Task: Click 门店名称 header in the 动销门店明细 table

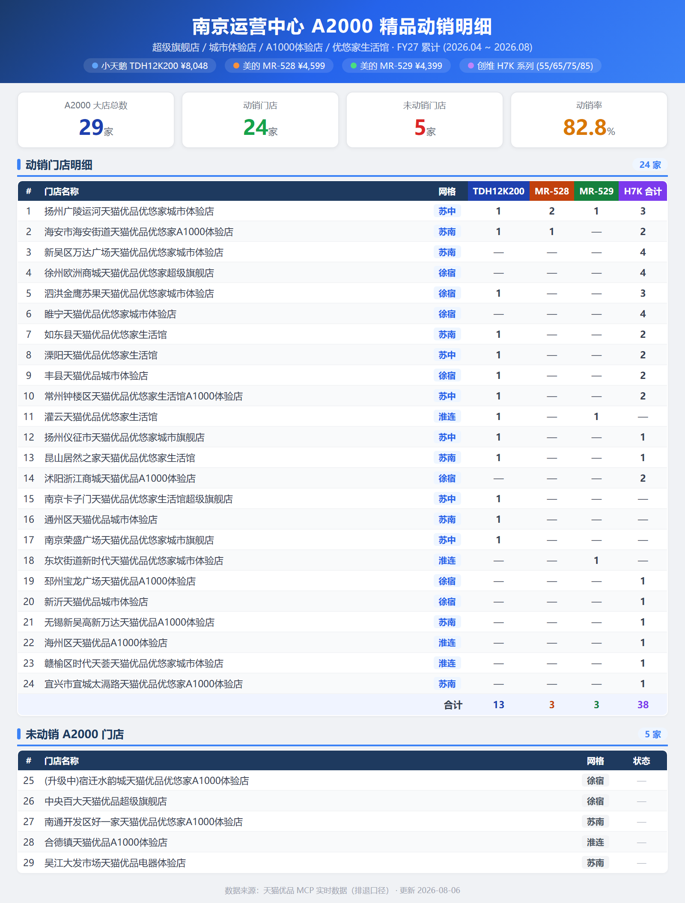Action: 62,191
